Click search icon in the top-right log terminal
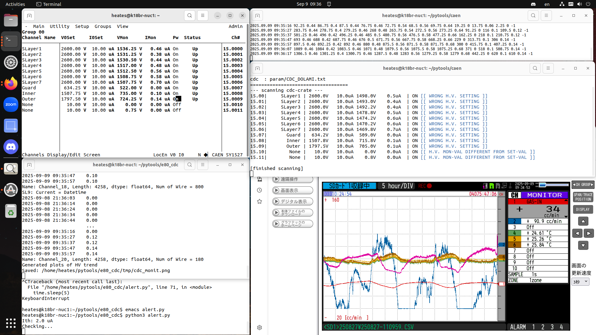596x335 pixels. point(533,16)
